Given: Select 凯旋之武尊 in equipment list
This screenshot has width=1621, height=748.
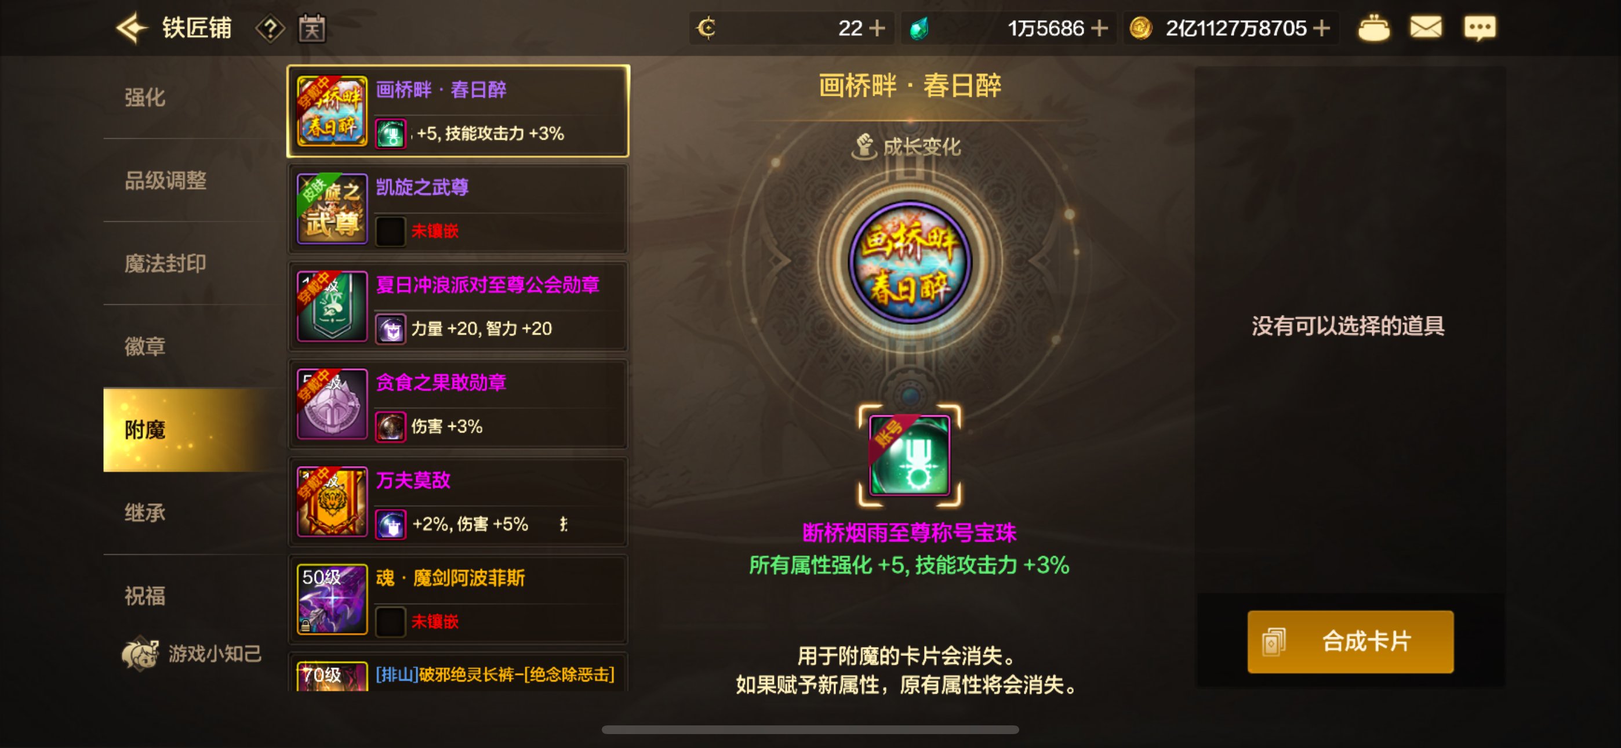Looking at the screenshot, I should [x=458, y=209].
